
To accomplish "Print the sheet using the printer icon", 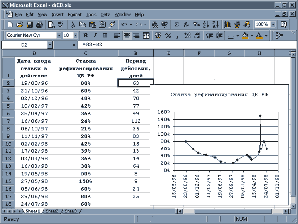I will point(39,24).
